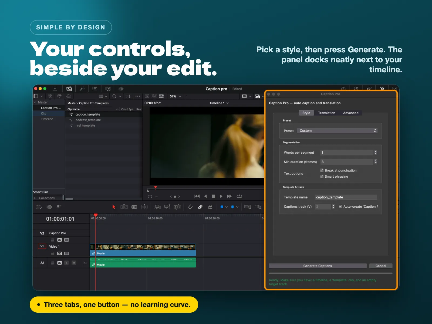Lock the V2 Caption Pro track
This screenshot has height=324, width=432.
[x=53, y=240]
